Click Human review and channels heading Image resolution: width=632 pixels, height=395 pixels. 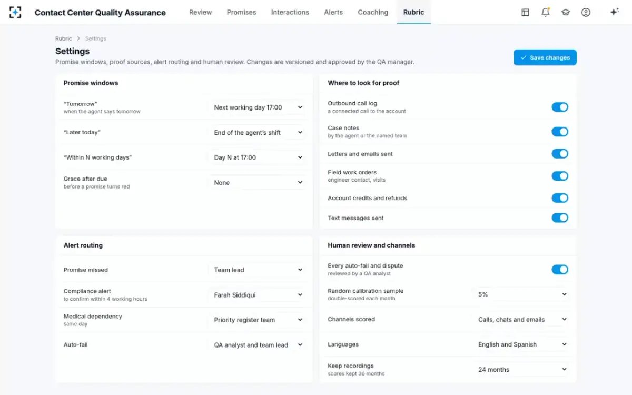[x=371, y=245]
